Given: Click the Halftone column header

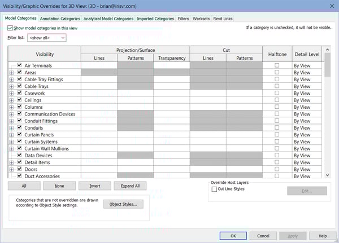Looking at the screenshot, I should click(x=277, y=54).
